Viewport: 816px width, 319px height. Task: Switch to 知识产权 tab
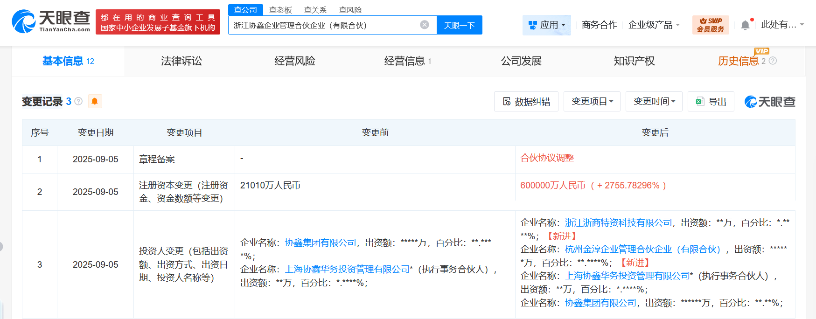click(x=634, y=61)
